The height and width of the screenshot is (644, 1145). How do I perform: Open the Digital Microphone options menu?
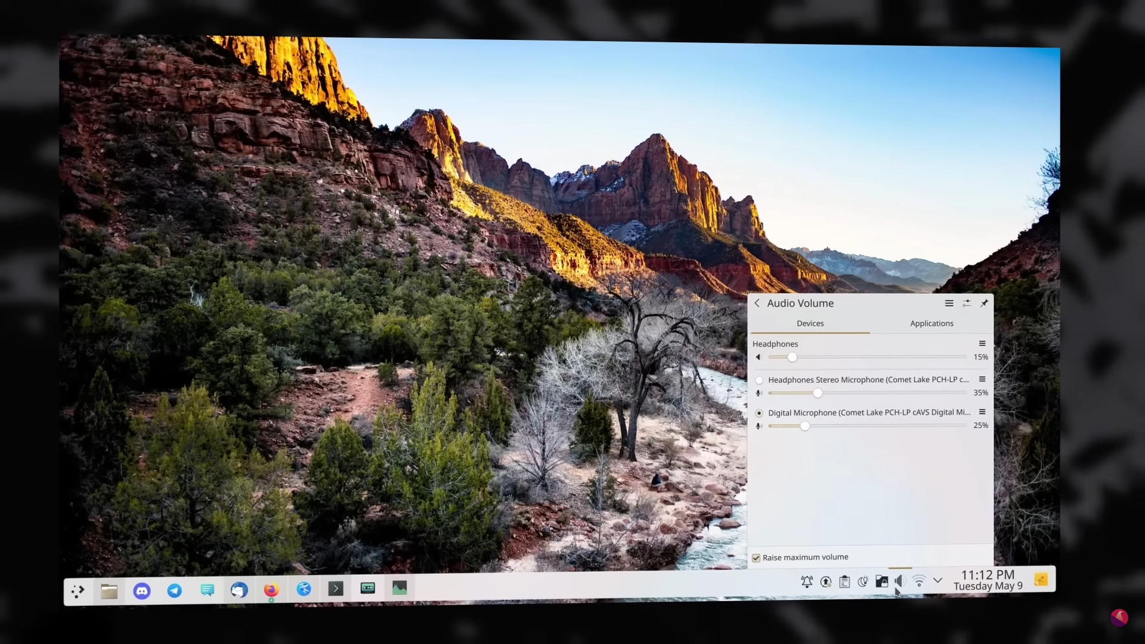982,412
